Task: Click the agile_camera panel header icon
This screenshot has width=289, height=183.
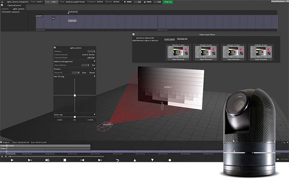Action: (x=55, y=48)
